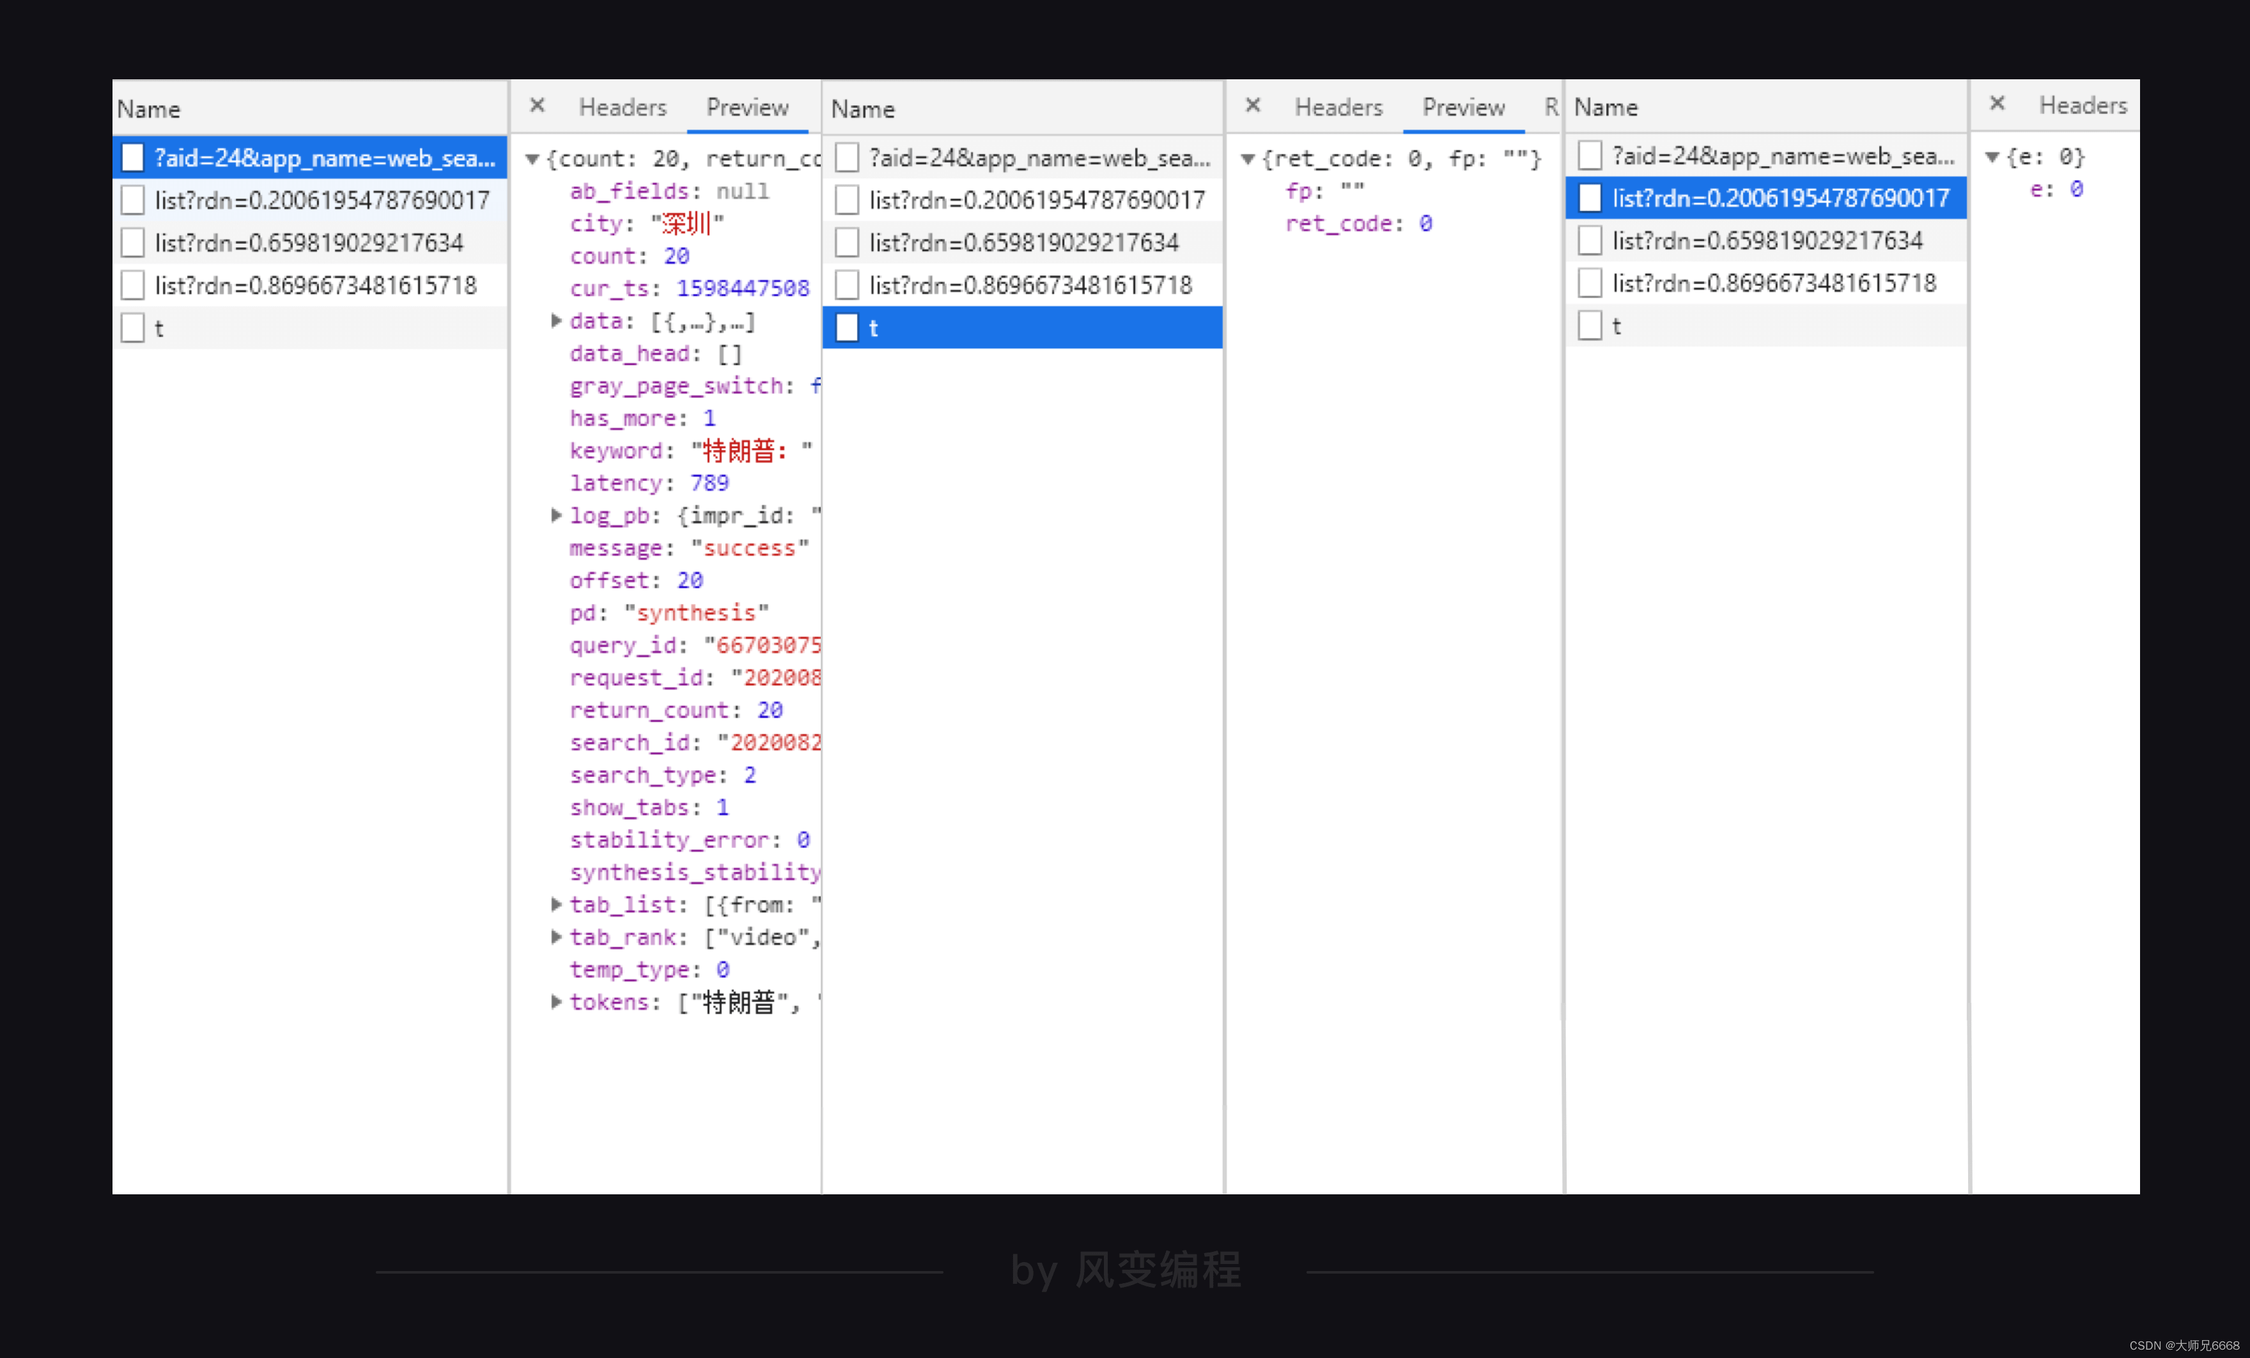Open Preview tab in left panel
This screenshot has width=2250, height=1358.
747,108
